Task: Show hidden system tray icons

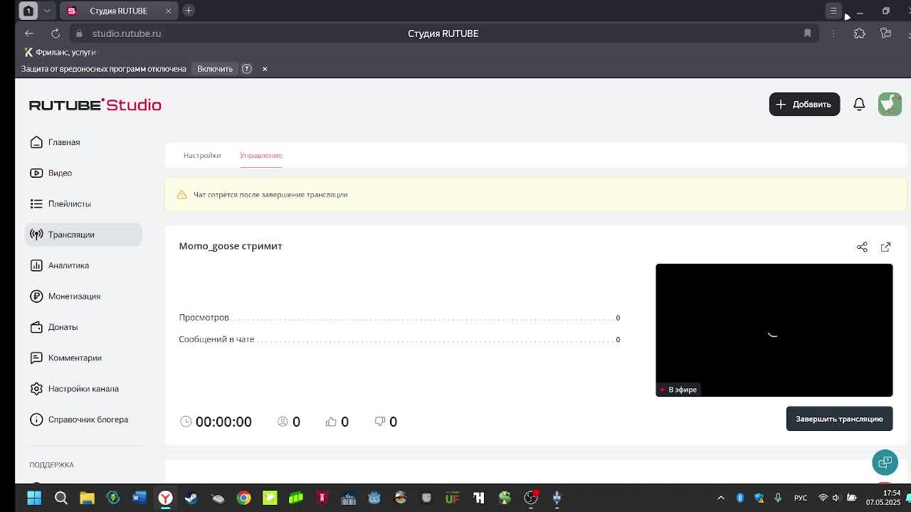Action: tap(721, 498)
